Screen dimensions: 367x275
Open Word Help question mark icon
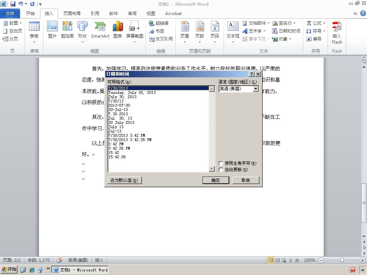[363, 13]
